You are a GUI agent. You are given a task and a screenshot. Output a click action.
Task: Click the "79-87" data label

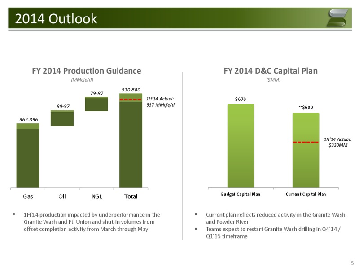pyautogui.click(x=96, y=93)
